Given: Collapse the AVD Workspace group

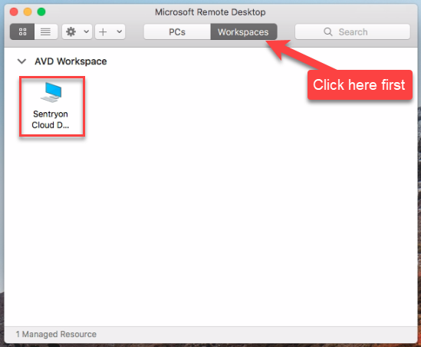Looking at the screenshot, I should 21,61.
